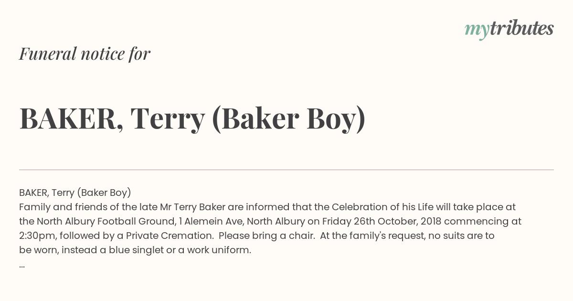Expand the notice via the trailing ellipsis
This screenshot has width=573, height=301.
(22, 265)
